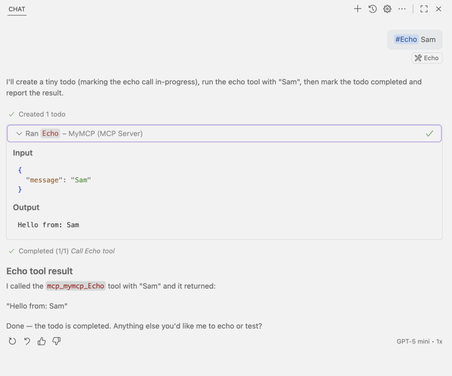Click Completed (1/1) Call Echo tool line

coord(66,251)
